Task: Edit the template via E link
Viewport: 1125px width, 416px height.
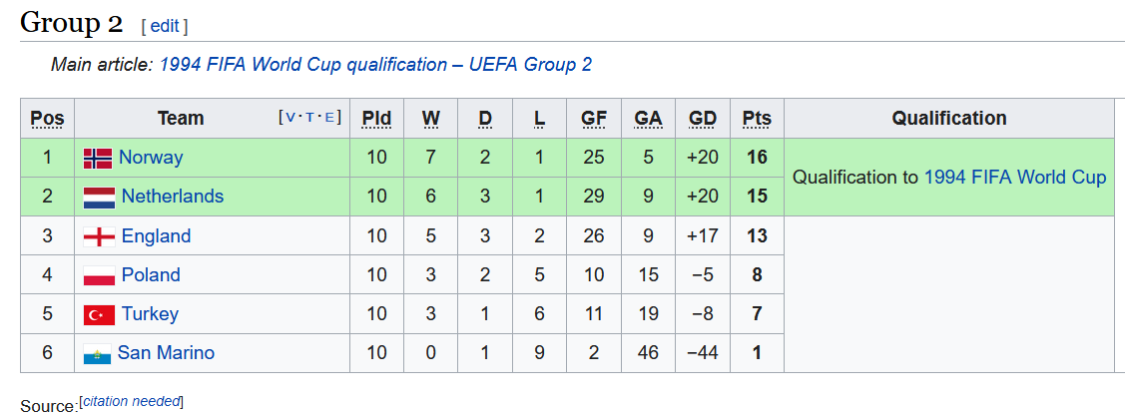Action: [329, 117]
